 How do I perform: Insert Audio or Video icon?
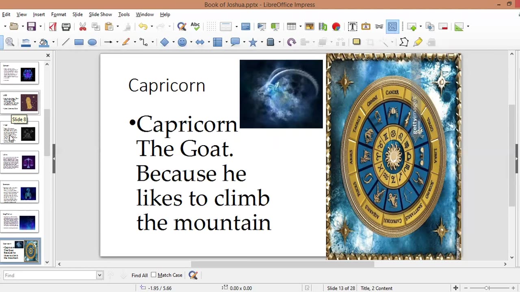pyautogui.click(x=323, y=26)
